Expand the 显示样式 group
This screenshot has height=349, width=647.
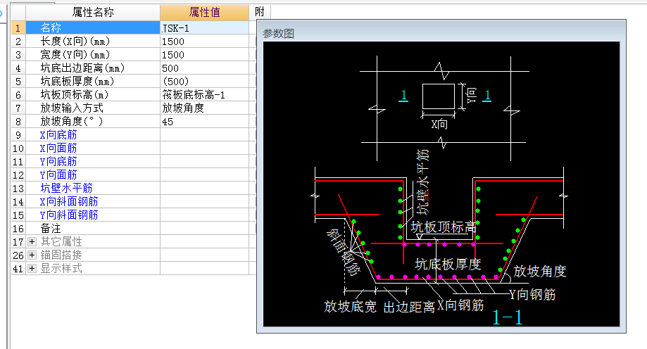click(x=32, y=269)
